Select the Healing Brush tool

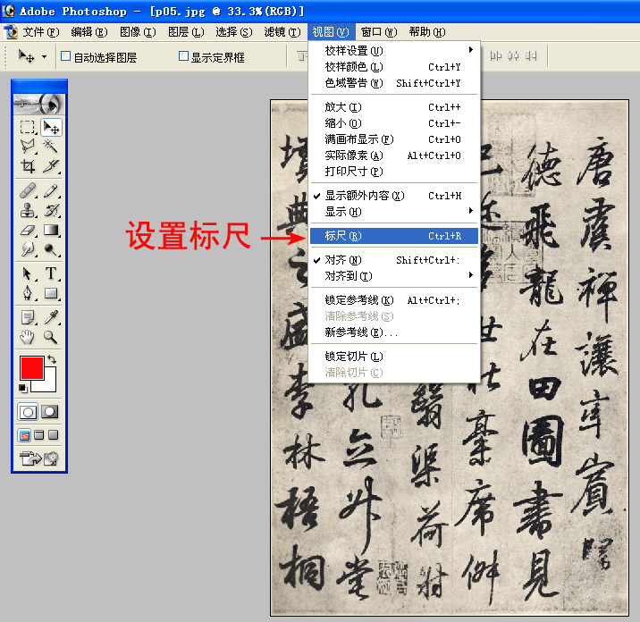coord(28,190)
